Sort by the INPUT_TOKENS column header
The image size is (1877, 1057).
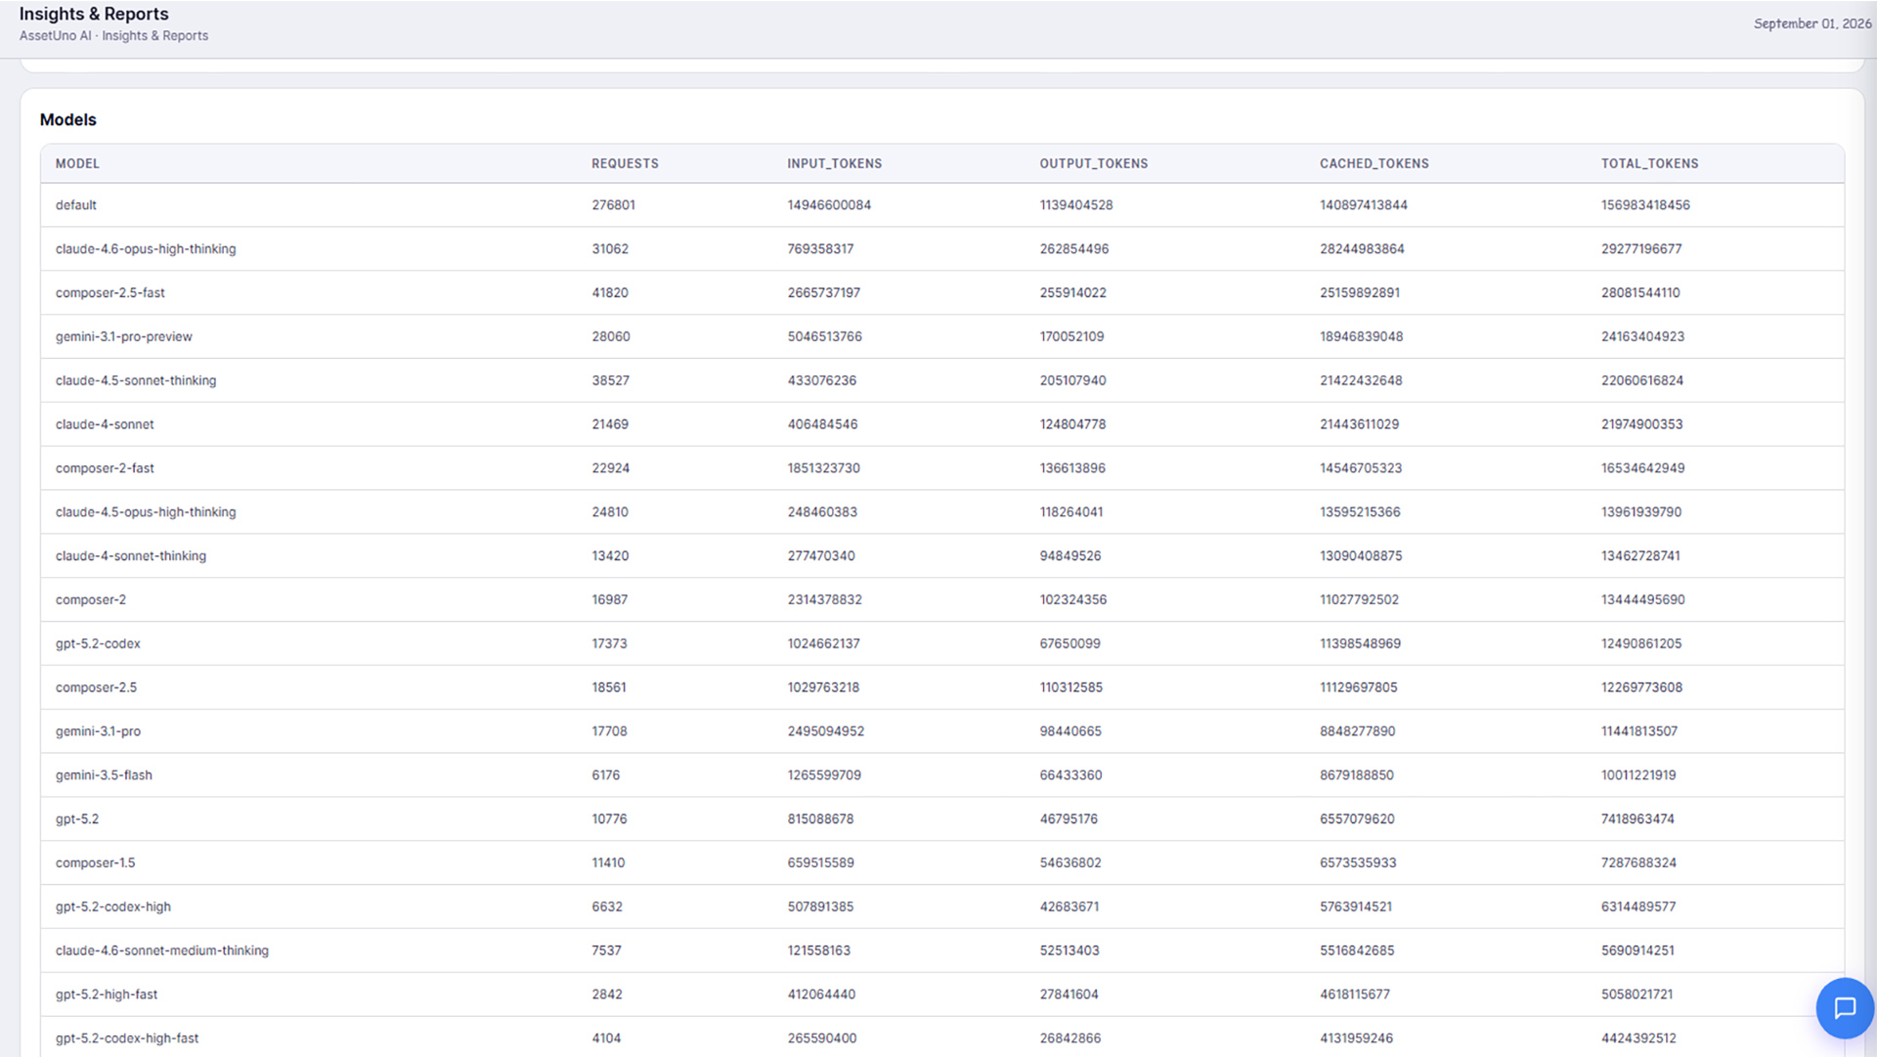834,163
